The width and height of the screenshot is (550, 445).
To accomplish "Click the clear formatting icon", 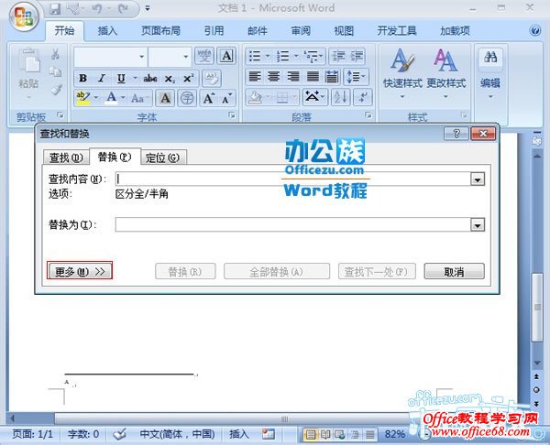I will [x=212, y=78].
